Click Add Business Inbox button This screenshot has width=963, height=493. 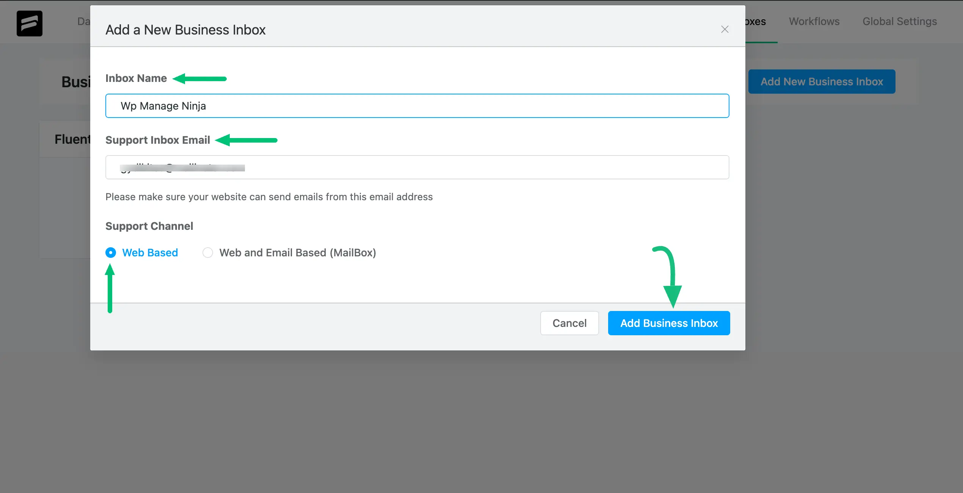[669, 323]
